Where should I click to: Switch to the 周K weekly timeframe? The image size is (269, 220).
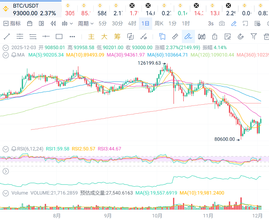point(159,24)
